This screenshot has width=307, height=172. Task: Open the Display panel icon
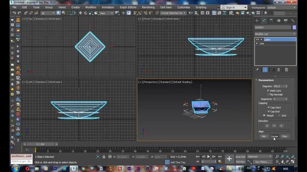click(286, 21)
